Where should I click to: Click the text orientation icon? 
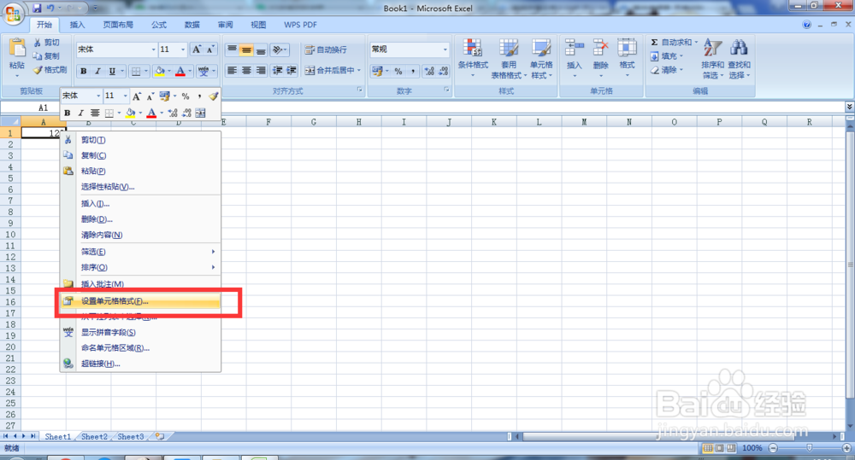278,50
